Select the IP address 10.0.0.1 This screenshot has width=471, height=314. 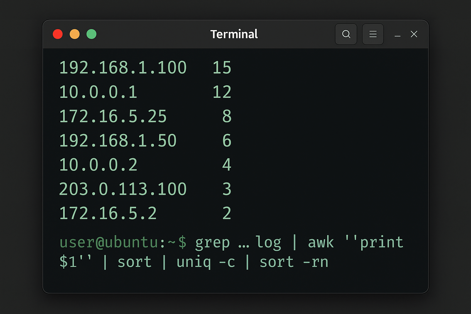pyautogui.click(x=98, y=92)
